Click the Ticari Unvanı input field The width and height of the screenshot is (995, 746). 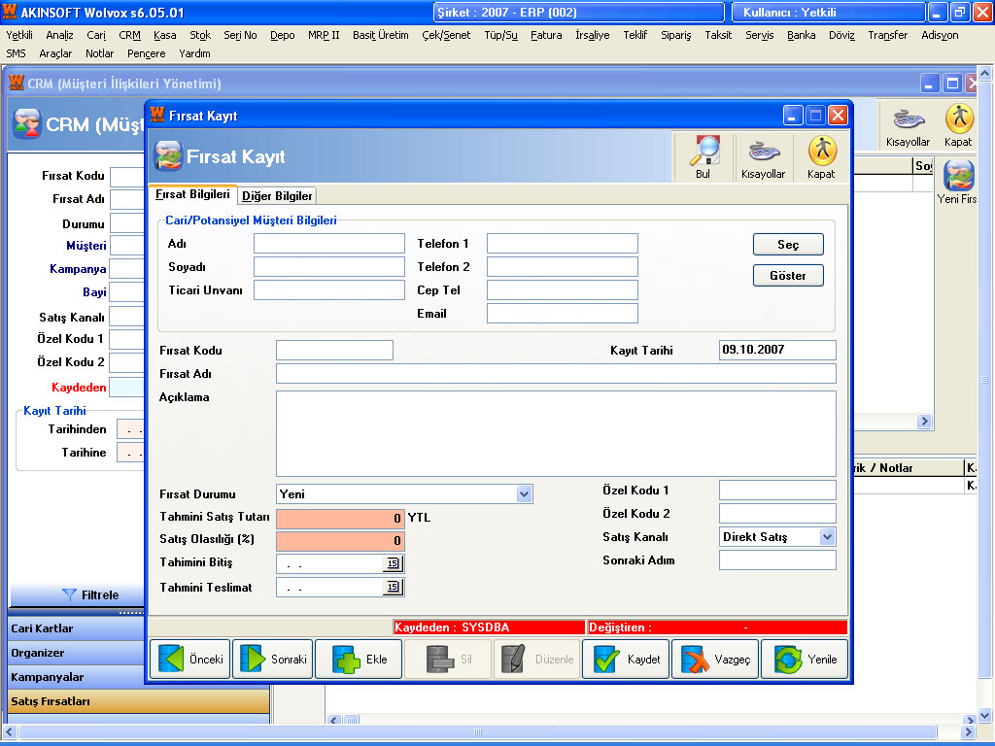click(329, 289)
